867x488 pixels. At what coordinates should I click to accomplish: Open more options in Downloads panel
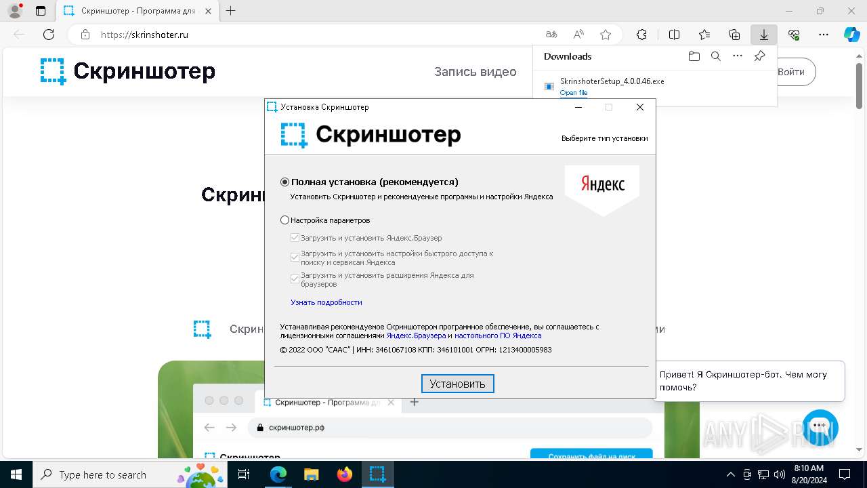738,56
